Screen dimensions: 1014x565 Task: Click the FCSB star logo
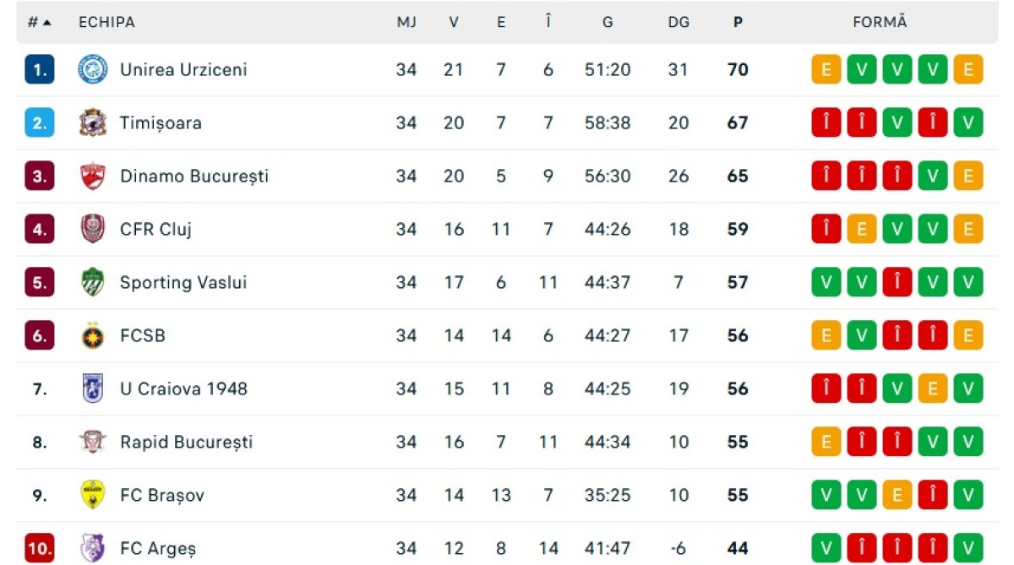click(x=92, y=335)
